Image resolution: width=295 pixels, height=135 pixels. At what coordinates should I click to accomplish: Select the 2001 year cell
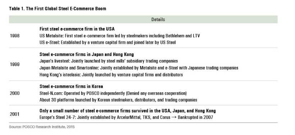15,114
